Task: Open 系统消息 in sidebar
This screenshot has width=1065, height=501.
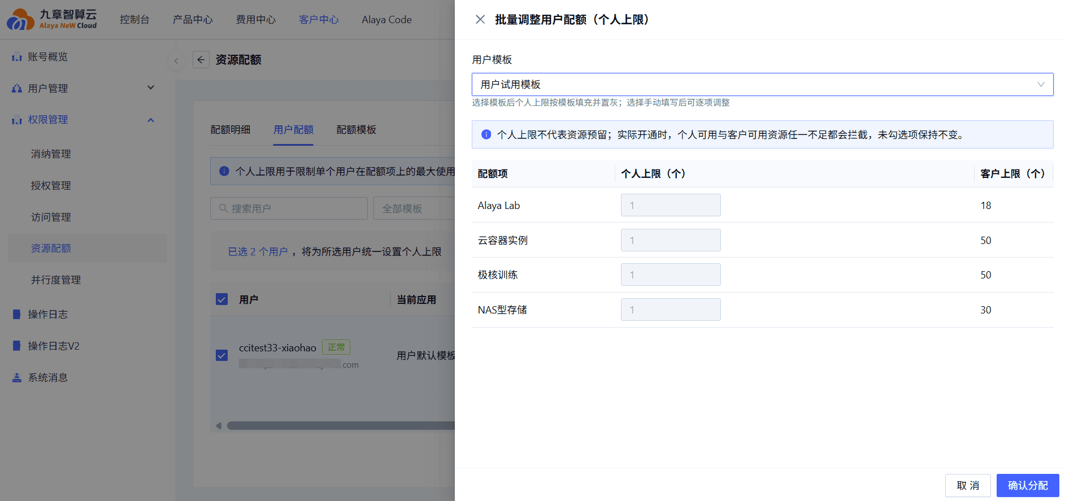Action: [x=48, y=377]
